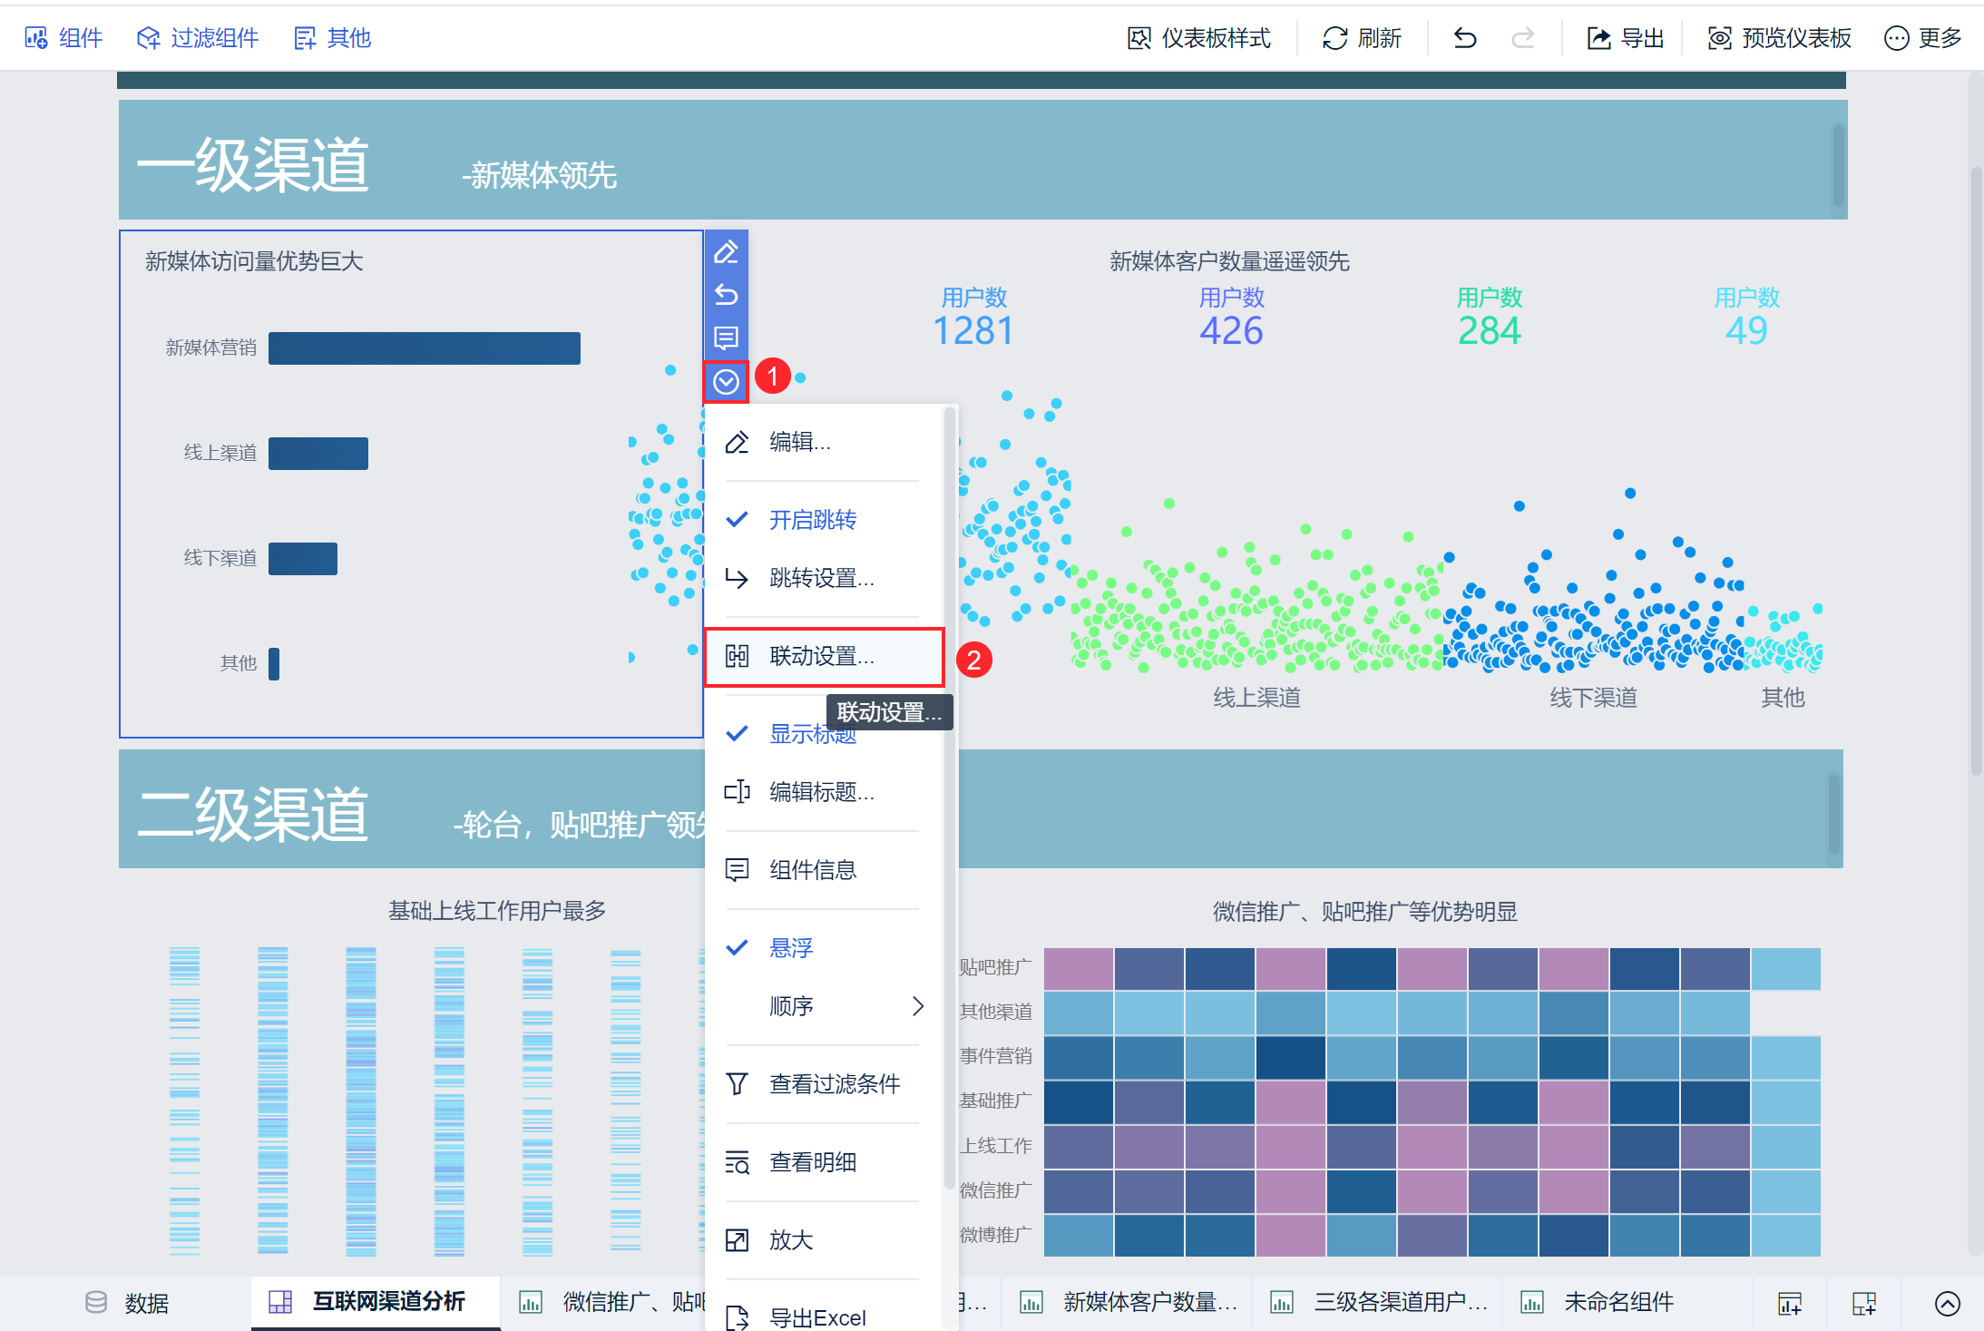Choose 查看明细 view details
Screen dimensions: 1984x1331
coord(824,1162)
